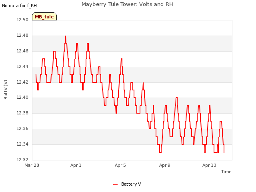256x192 pixels.
Task: Click the 12.32 y-axis value
Action: (22, 160)
